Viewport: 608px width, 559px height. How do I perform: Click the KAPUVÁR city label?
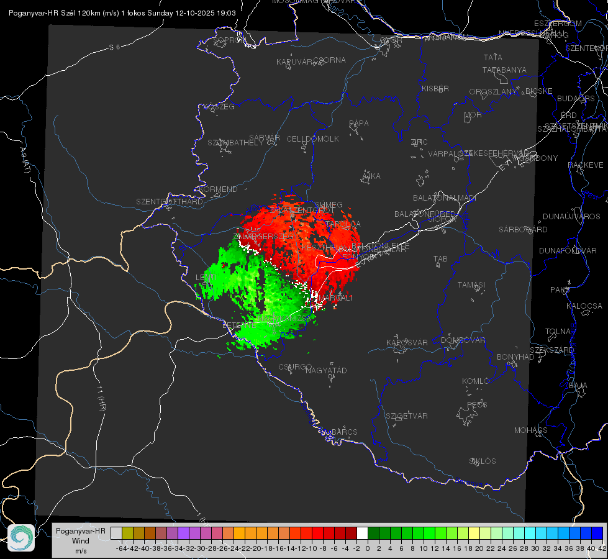coord(295,62)
